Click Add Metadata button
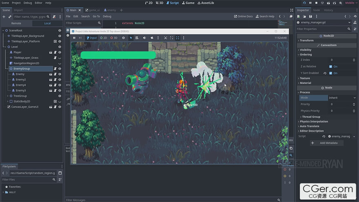Image resolution: width=359 pixels, height=202 pixels. 327,143
